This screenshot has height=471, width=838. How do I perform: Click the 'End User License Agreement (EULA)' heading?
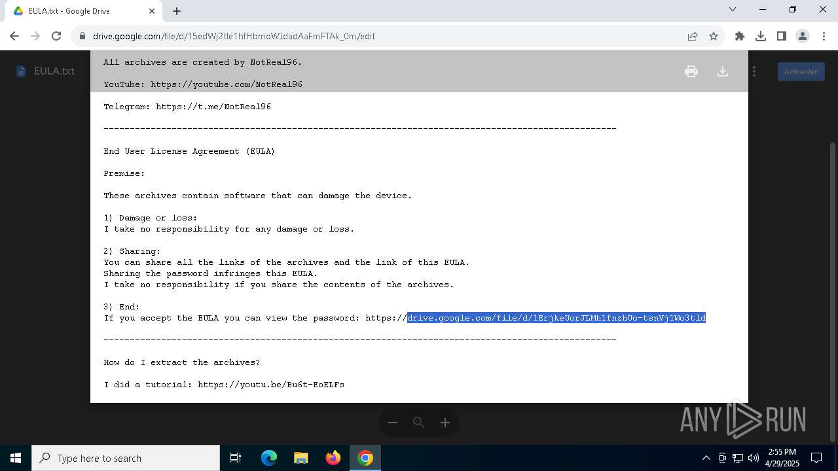(x=189, y=151)
